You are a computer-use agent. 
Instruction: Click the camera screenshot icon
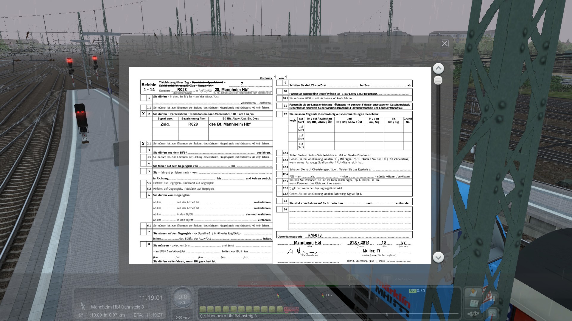(x=492, y=313)
